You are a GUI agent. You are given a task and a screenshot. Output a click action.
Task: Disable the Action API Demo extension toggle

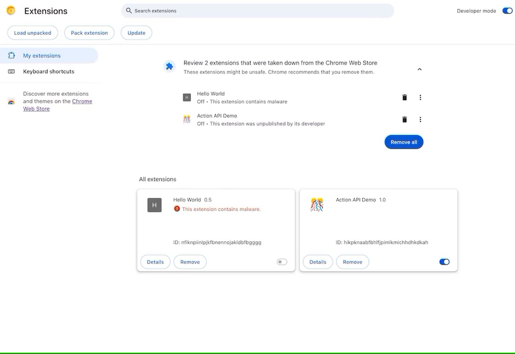(444, 262)
